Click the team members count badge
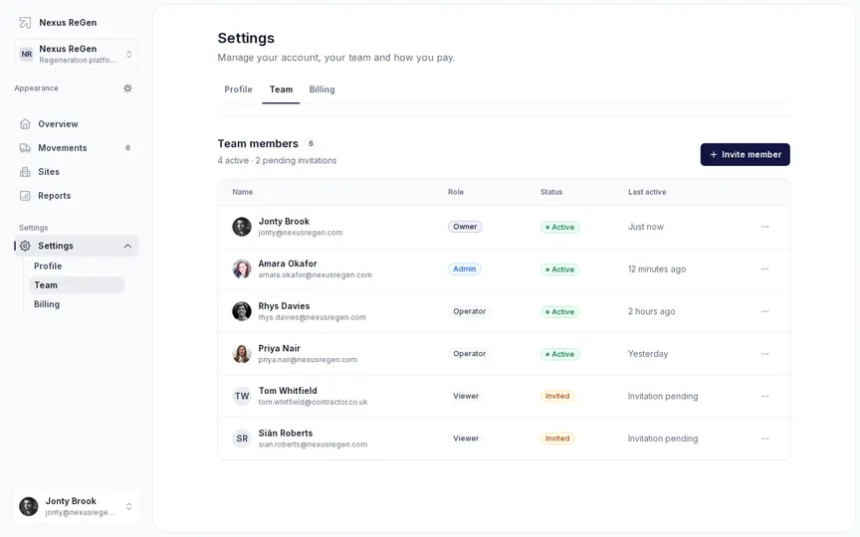Screen dimensions: 860x537 311,143
